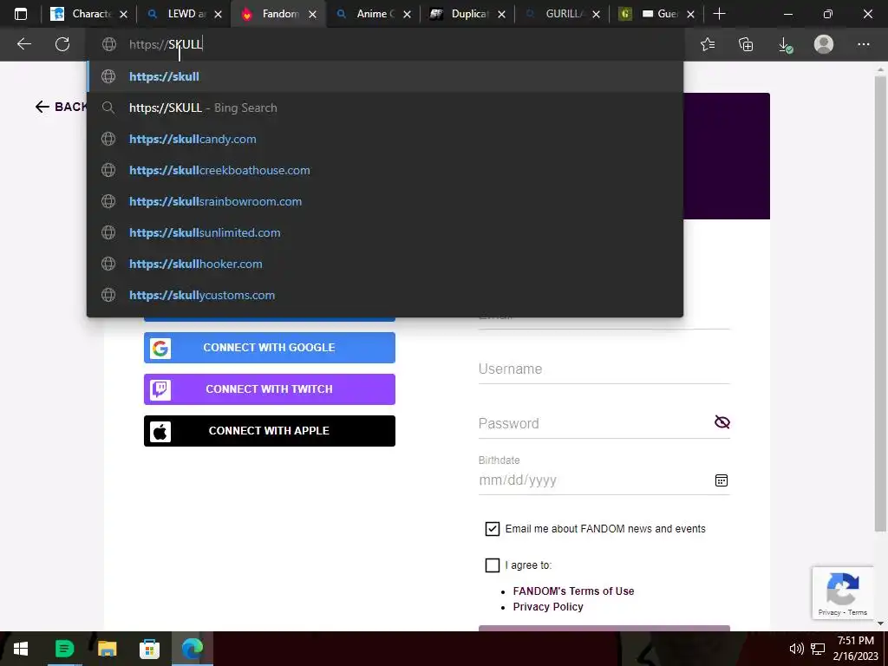This screenshot has width=888, height=666.
Task: Open the Privacy Policy link
Action: pos(548,607)
